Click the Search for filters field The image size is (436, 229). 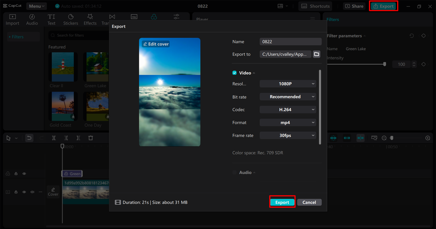tap(79, 35)
